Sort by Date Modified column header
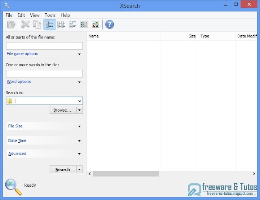 [x=246, y=36]
